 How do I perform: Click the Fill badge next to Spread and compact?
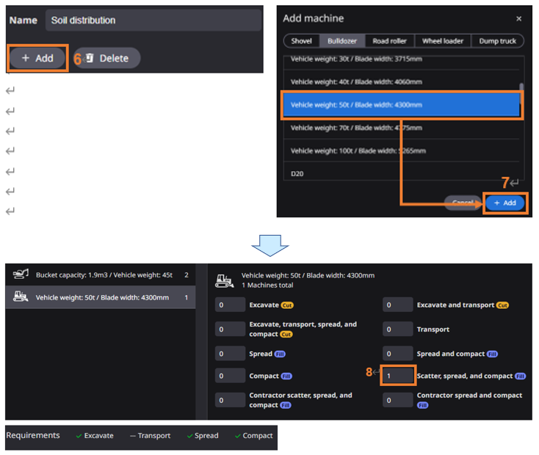point(492,354)
